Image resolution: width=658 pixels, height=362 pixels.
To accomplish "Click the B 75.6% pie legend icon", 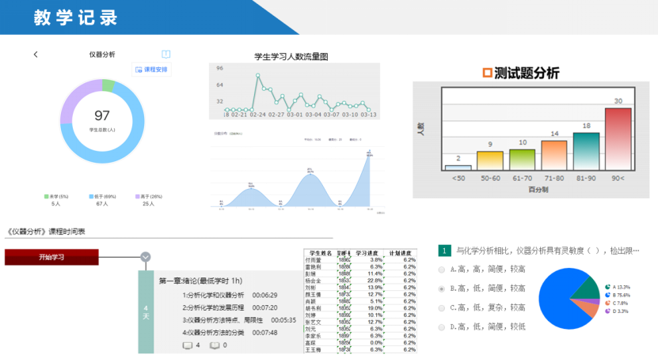I will [x=607, y=295].
